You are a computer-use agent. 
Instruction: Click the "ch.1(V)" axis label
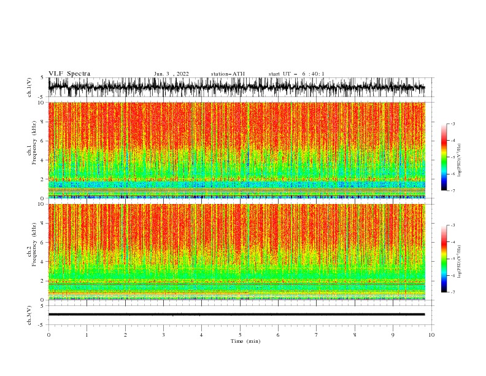[x=29, y=87]
